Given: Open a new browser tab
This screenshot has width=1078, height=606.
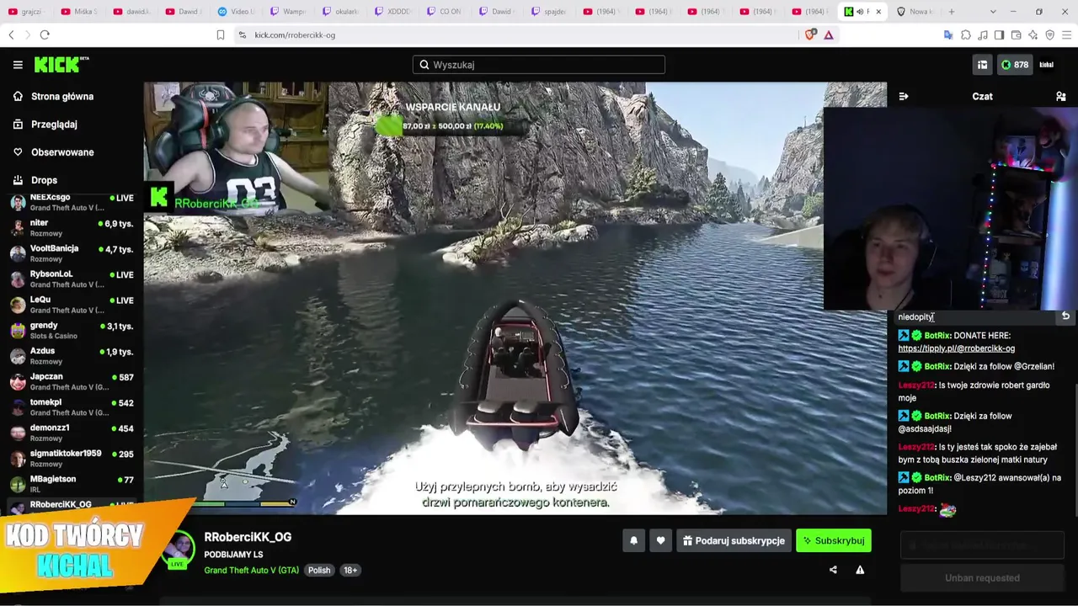Looking at the screenshot, I should (952, 12).
